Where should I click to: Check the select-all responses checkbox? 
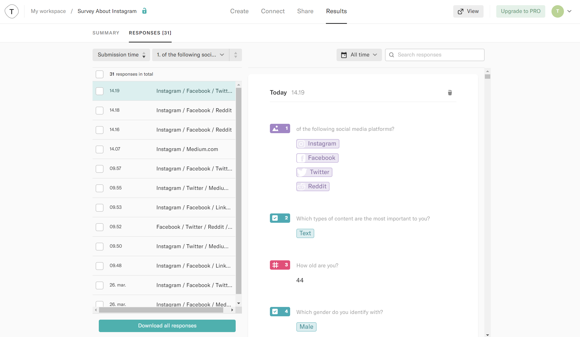[100, 74]
